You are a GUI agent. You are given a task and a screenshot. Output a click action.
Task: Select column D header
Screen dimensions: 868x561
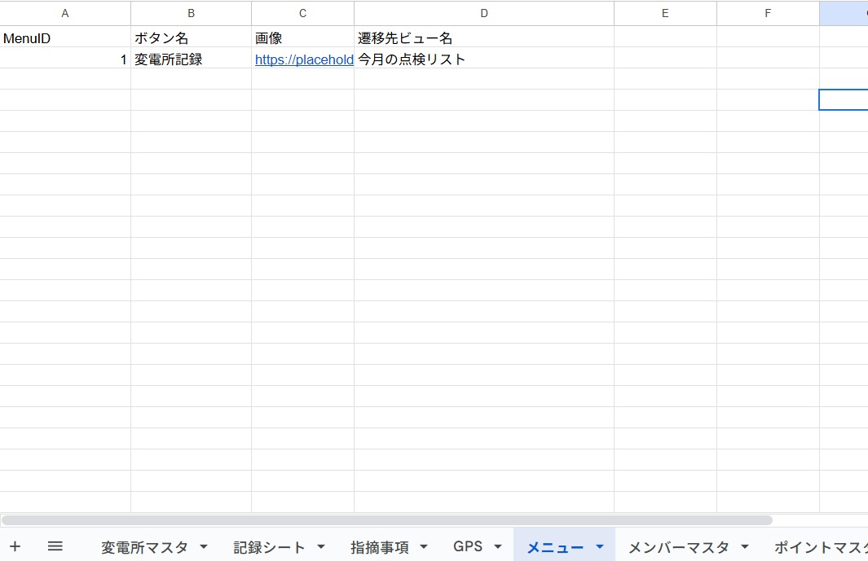point(484,13)
